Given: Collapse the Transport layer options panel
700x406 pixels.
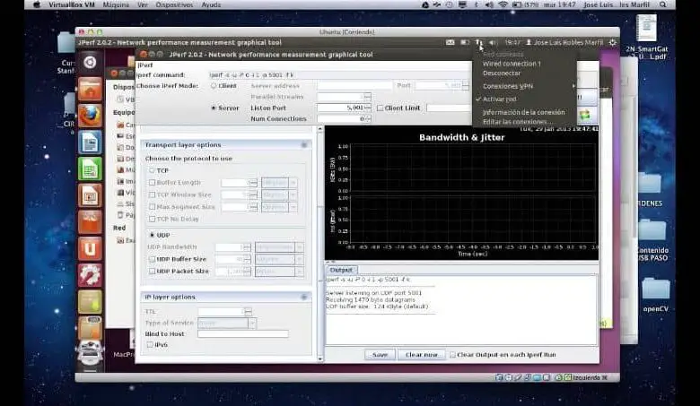Looking at the screenshot, I should coord(304,145).
